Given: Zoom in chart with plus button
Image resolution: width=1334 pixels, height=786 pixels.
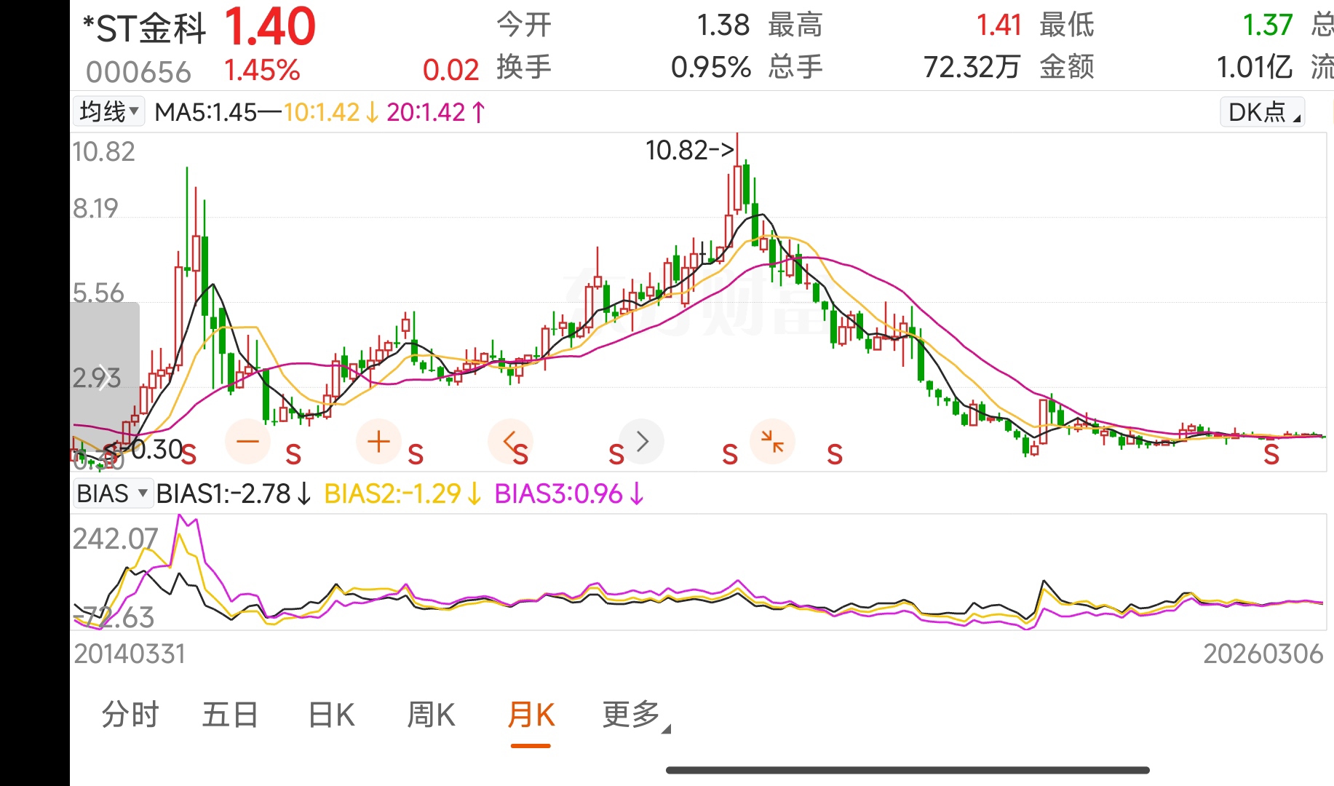Looking at the screenshot, I should pyautogui.click(x=378, y=441).
